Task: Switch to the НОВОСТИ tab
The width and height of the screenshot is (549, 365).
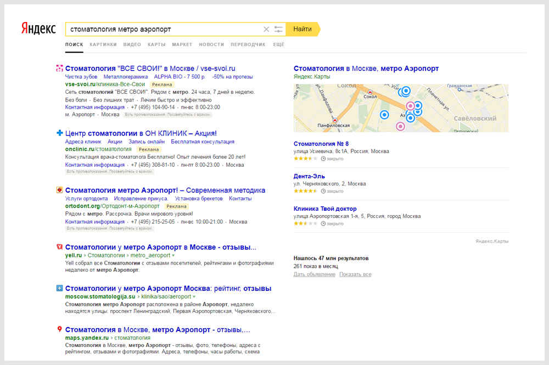Action: coord(211,44)
